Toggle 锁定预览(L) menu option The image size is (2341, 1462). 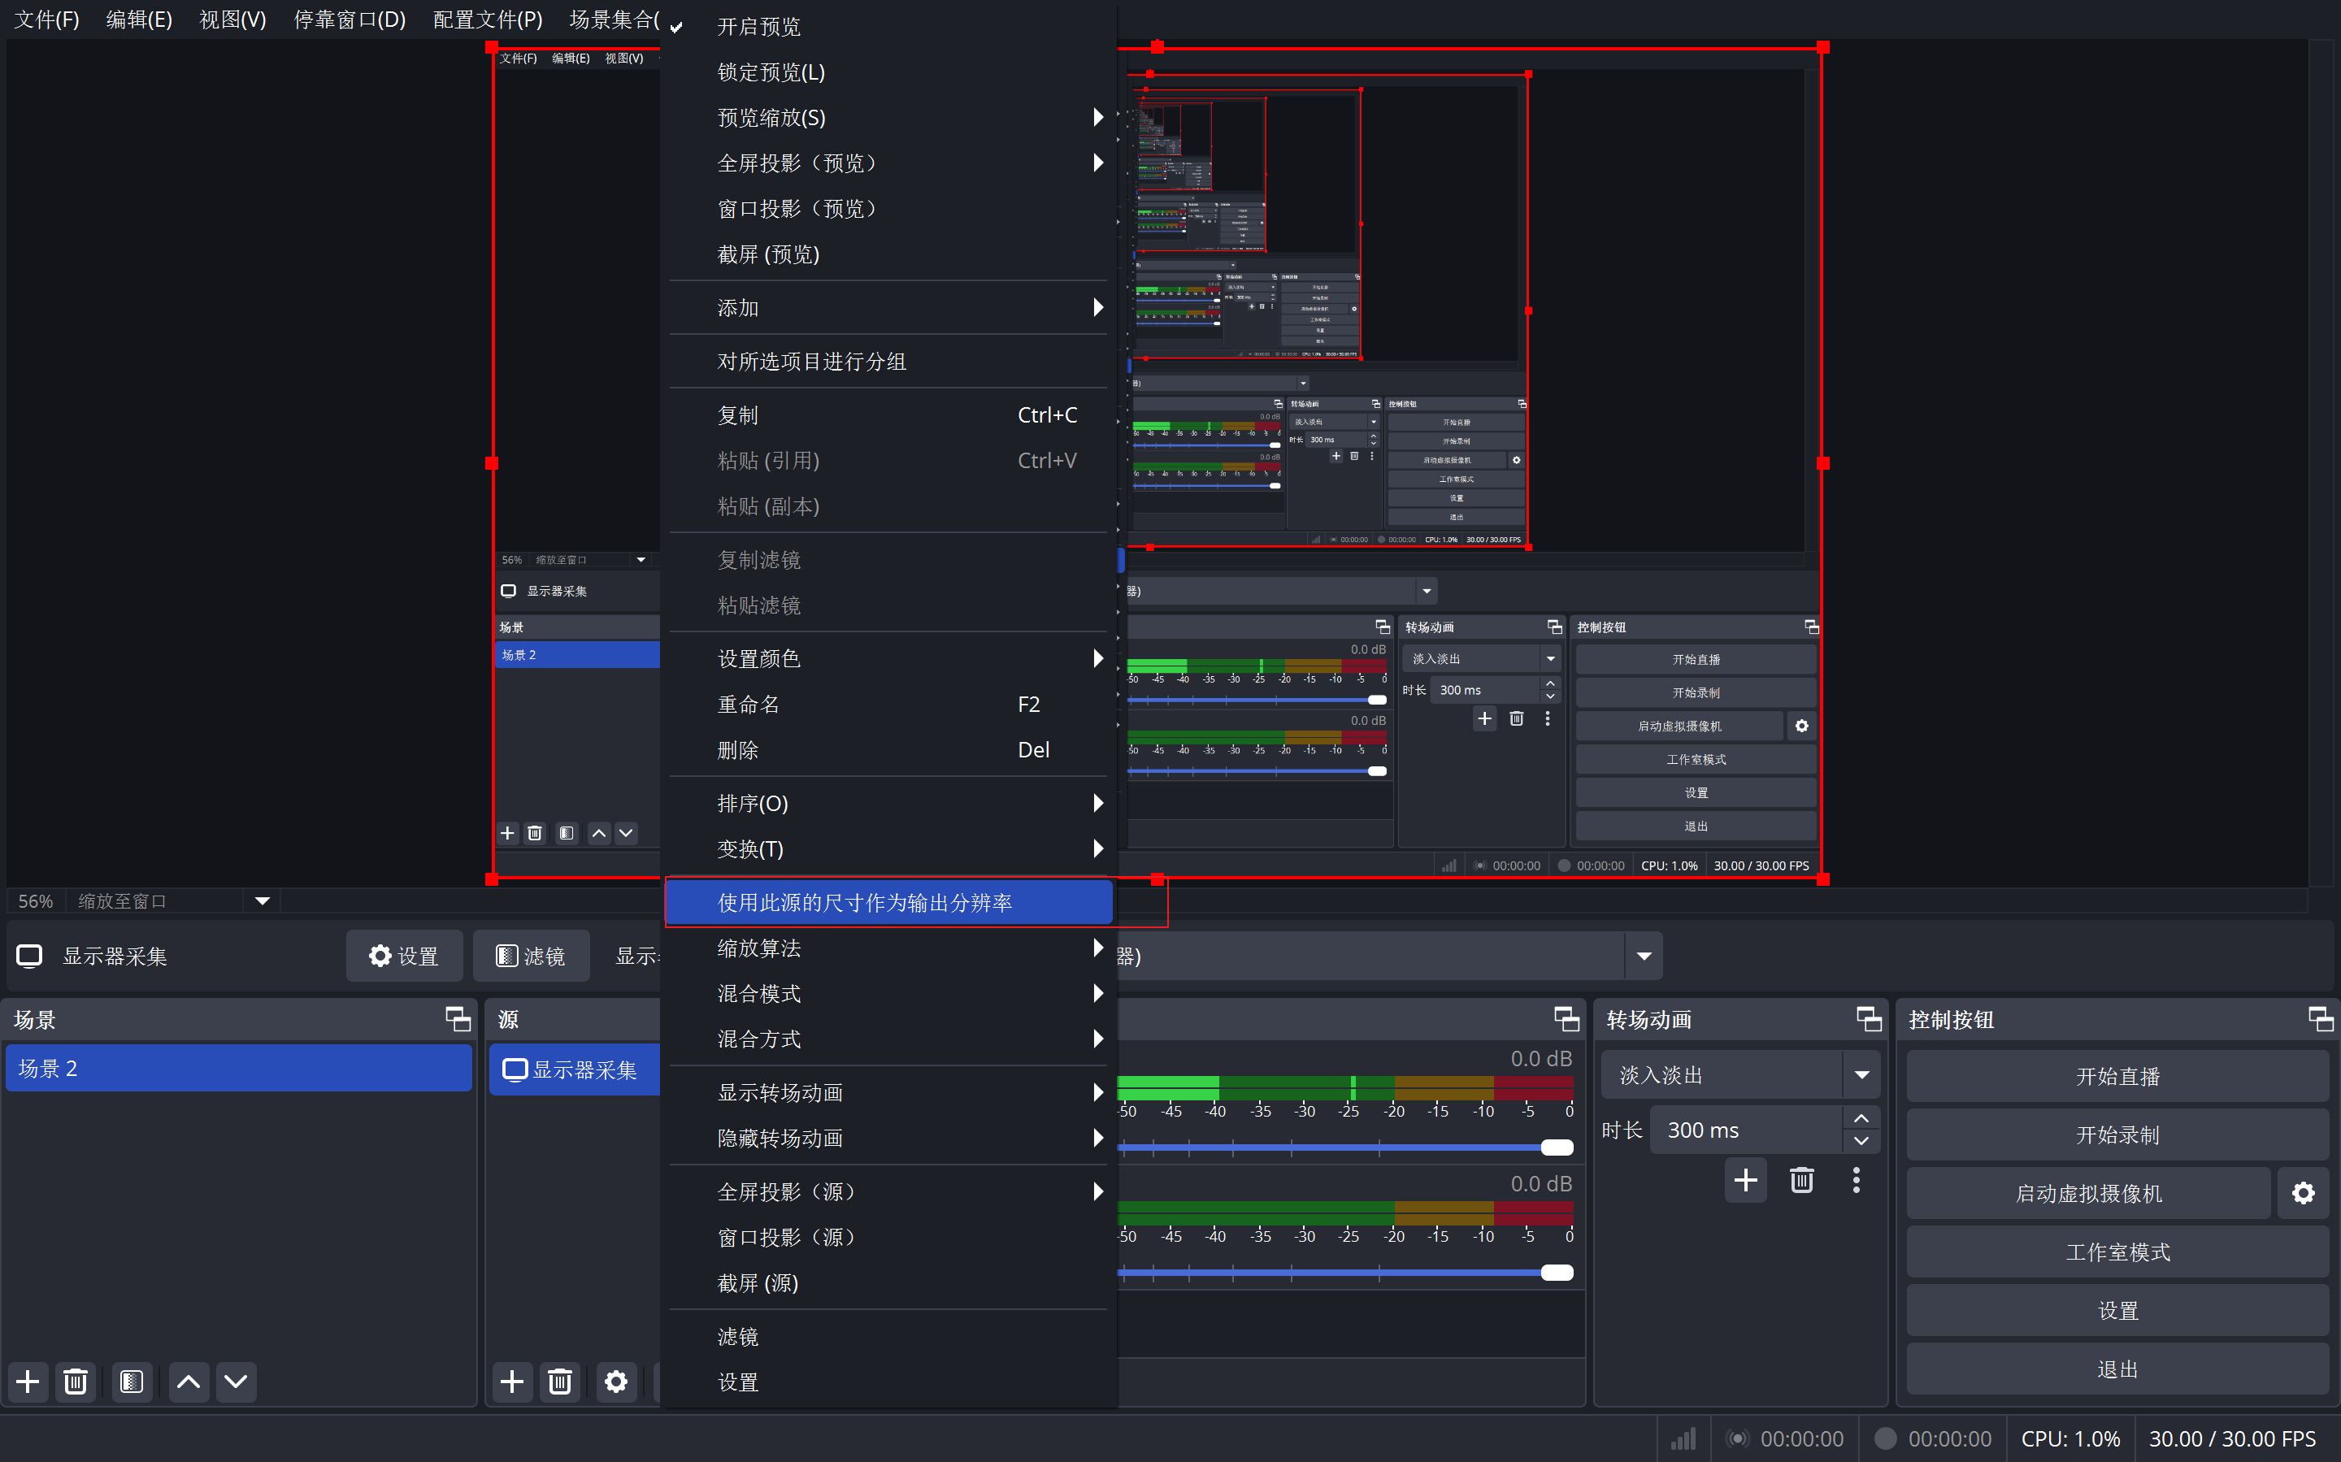[771, 72]
